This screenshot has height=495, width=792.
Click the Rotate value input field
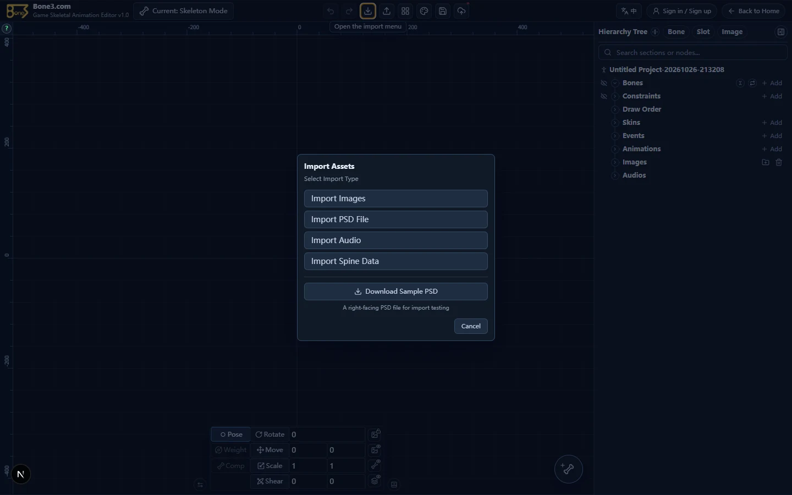click(x=327, y=435)
